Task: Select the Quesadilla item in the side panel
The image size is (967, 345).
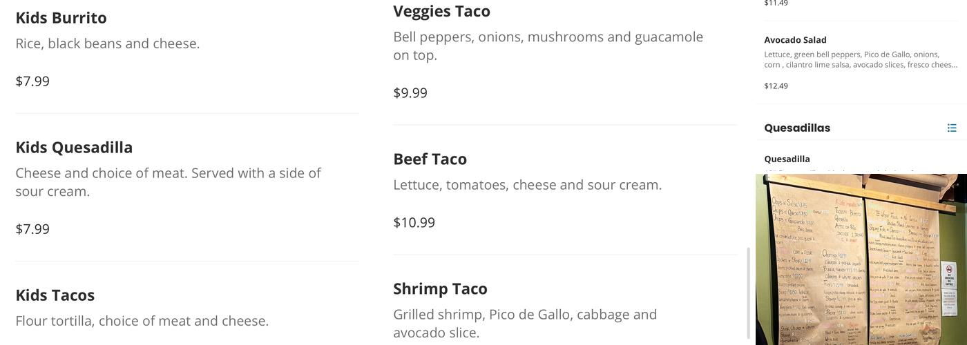Action: [787, 159]
